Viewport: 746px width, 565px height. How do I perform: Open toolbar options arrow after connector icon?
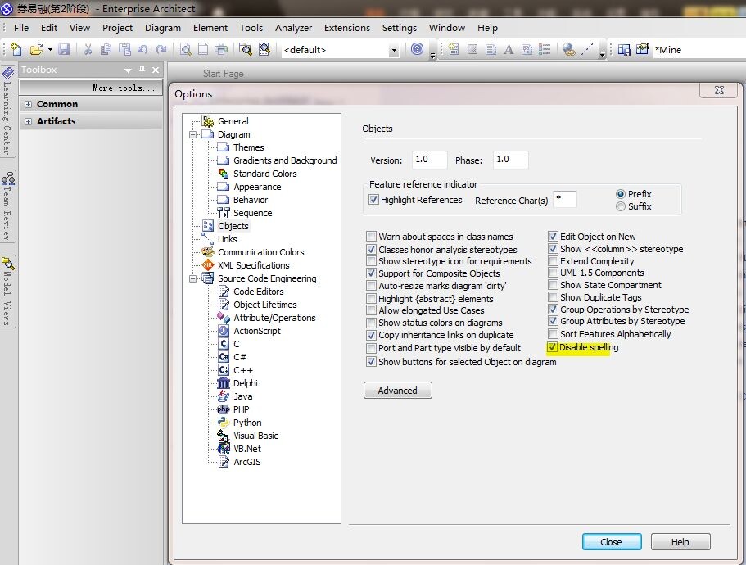point(603,55)
